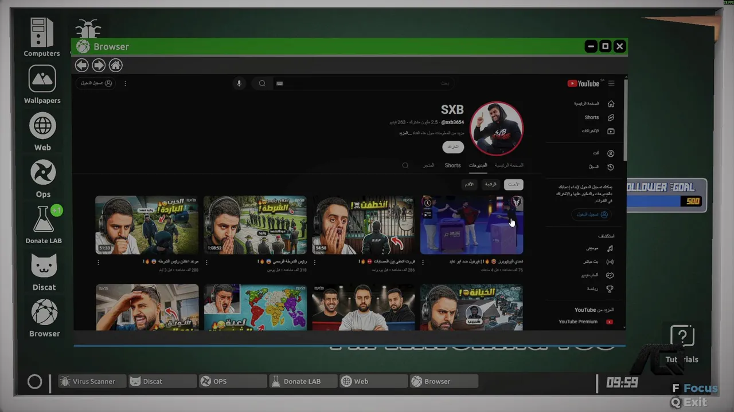Screen dimensions: 734x412
Task: Open the 51:33 video thumbnail
Action: pos(147,225)
